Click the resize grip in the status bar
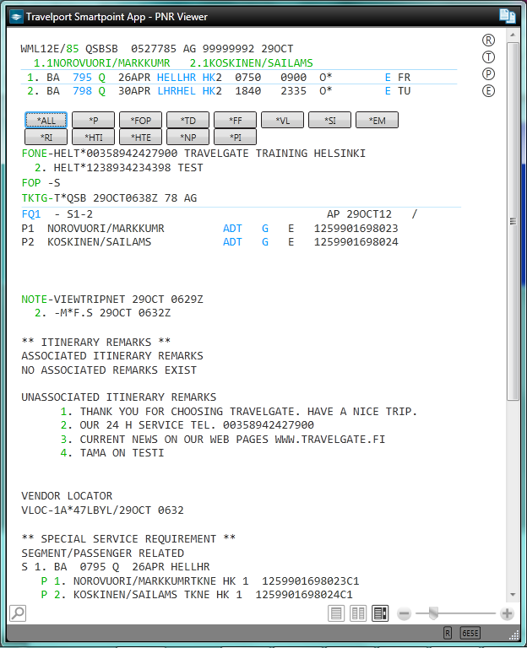The height and width of the screenshot is (648, 527). tap(513, 635)
